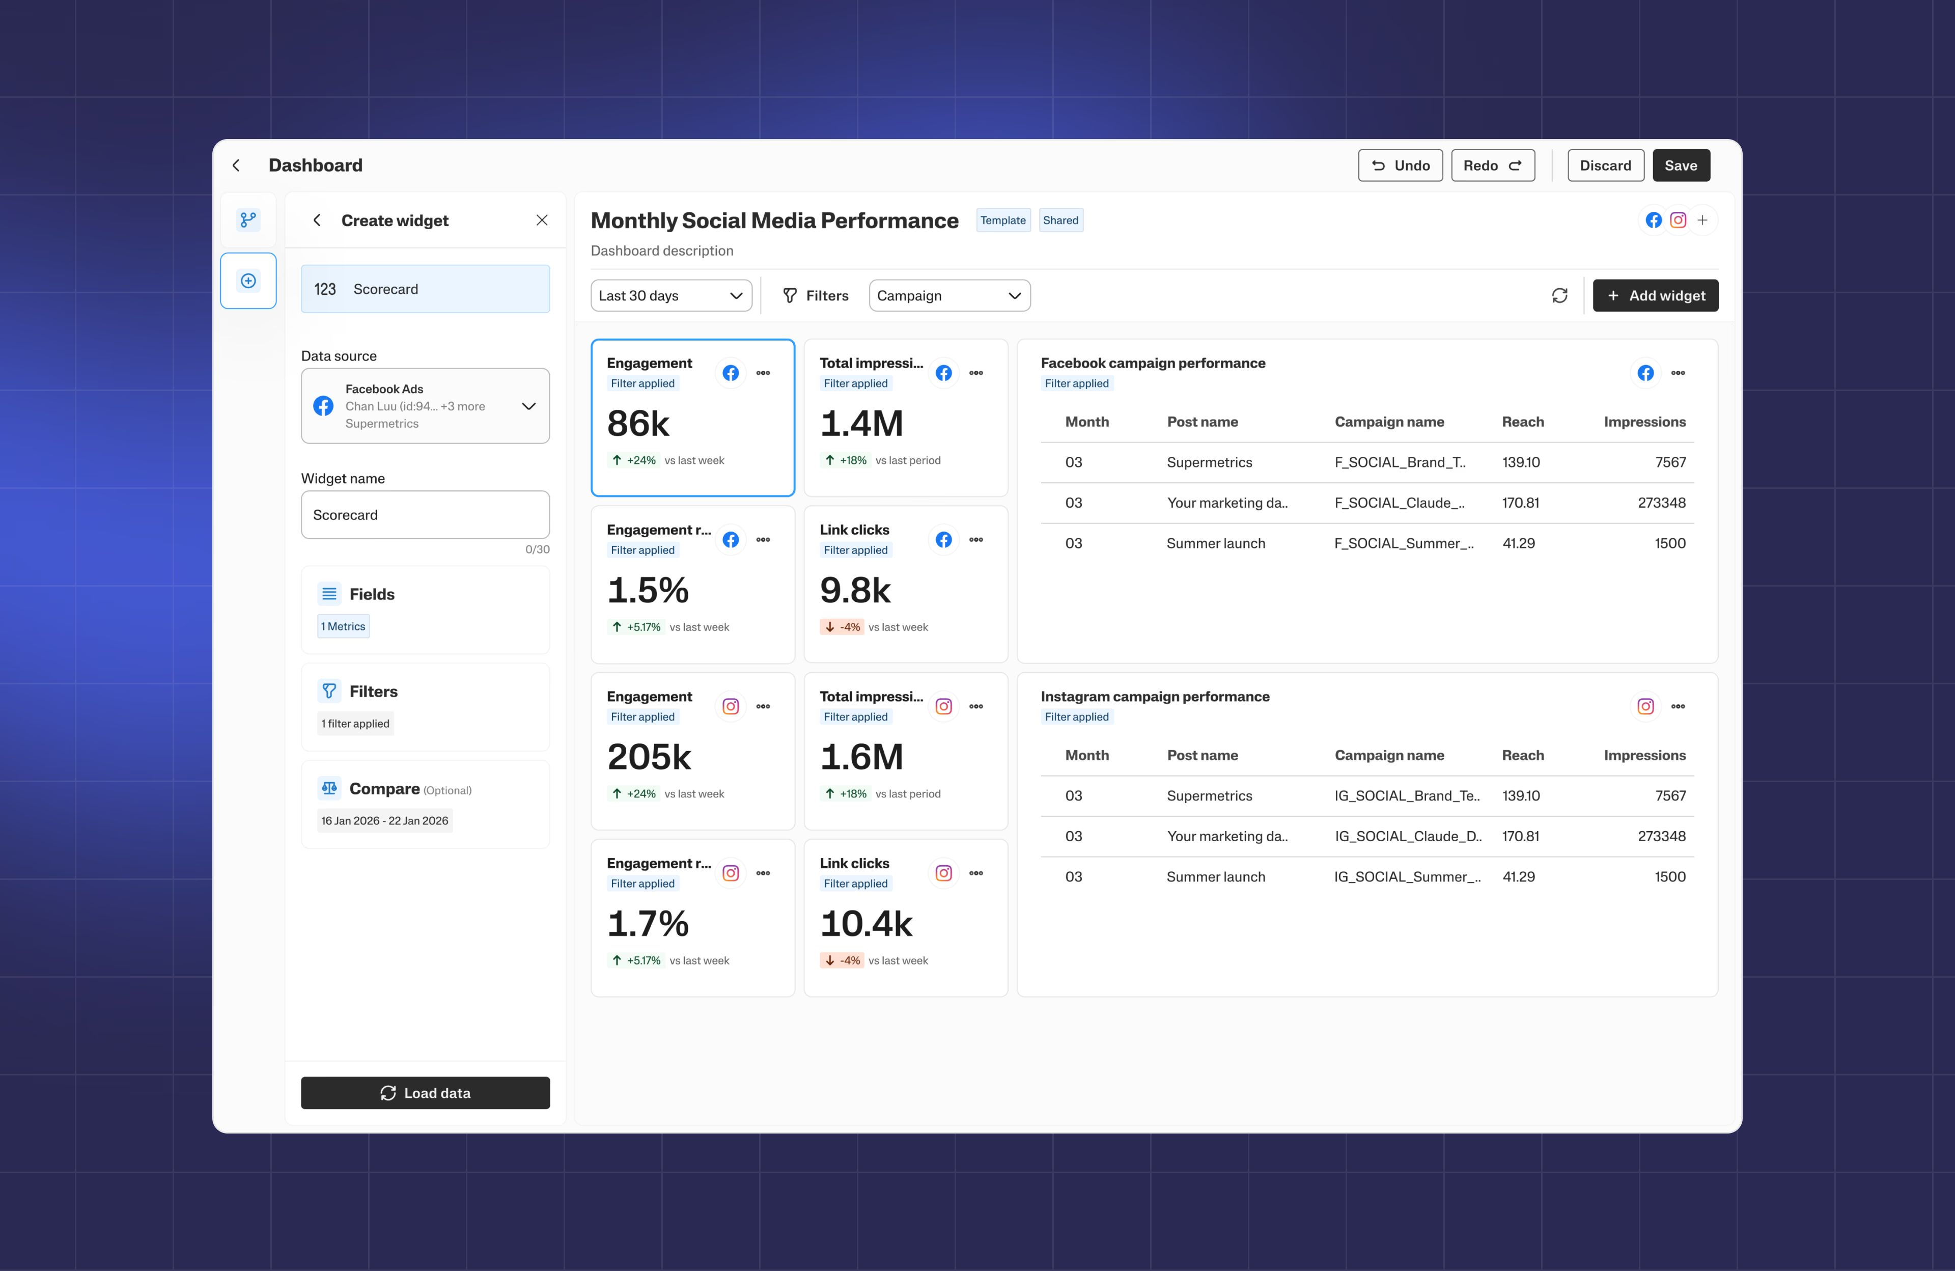This screenshot has height=1271, width=1955.
Task: Click the 1 filter applied tag
Action: [356, 724]
